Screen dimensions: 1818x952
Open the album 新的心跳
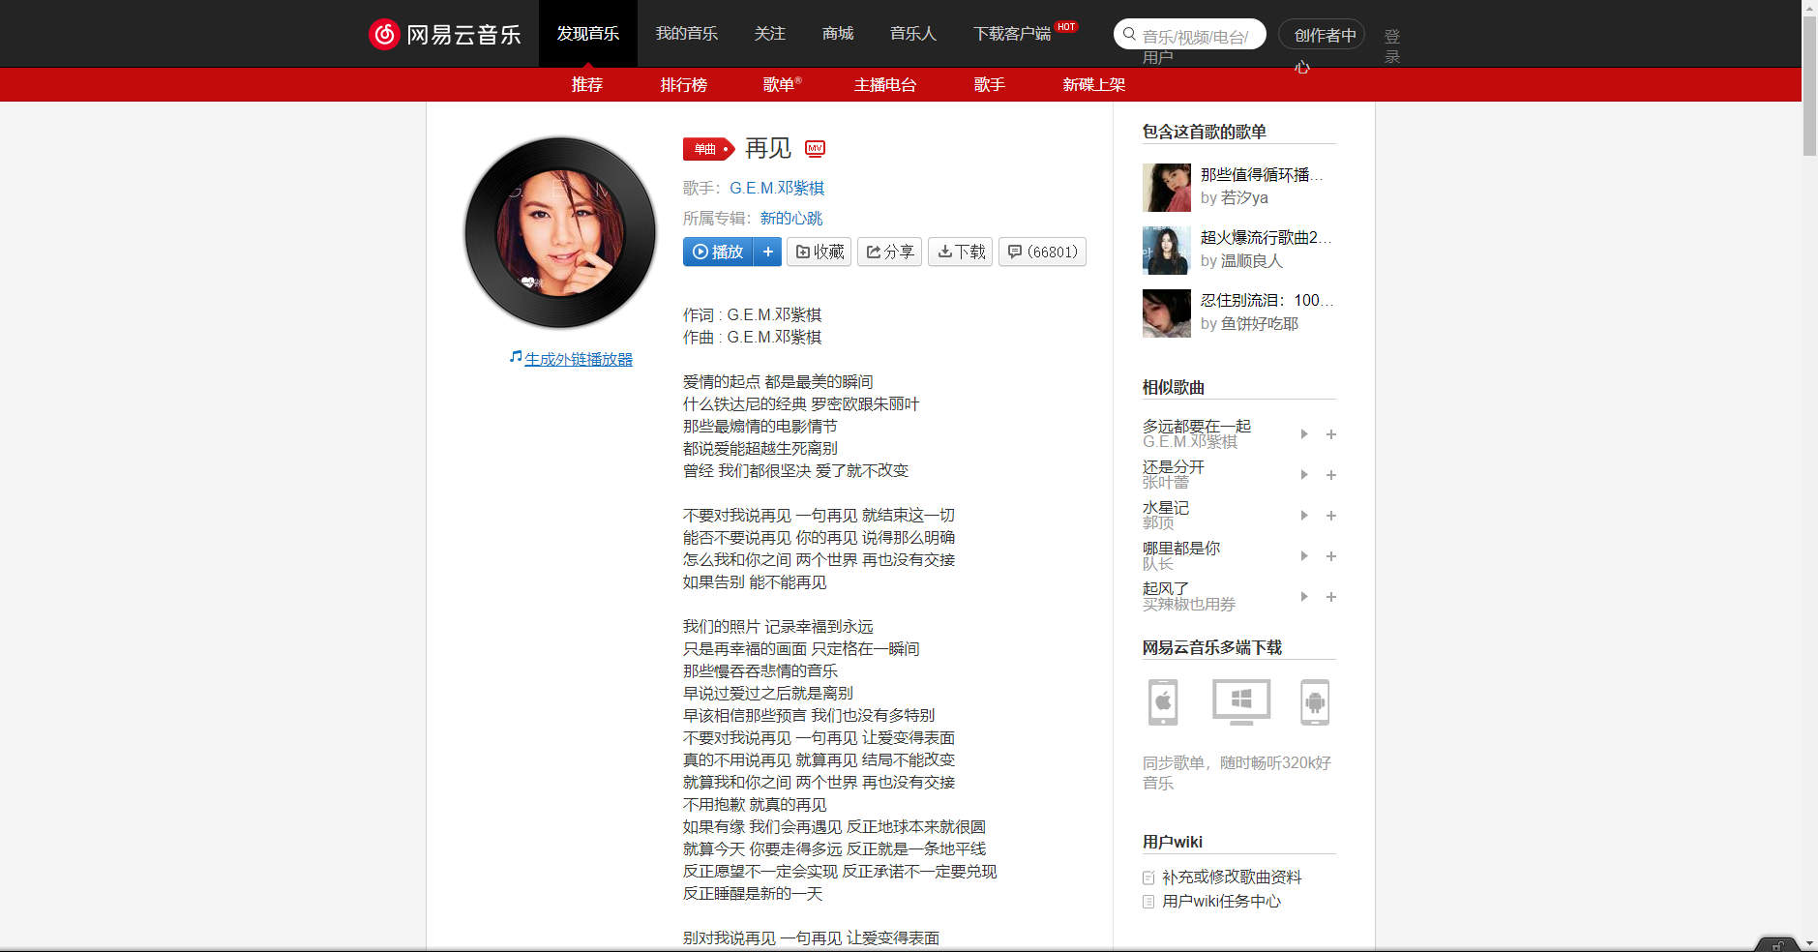click(x=790, y=218)
